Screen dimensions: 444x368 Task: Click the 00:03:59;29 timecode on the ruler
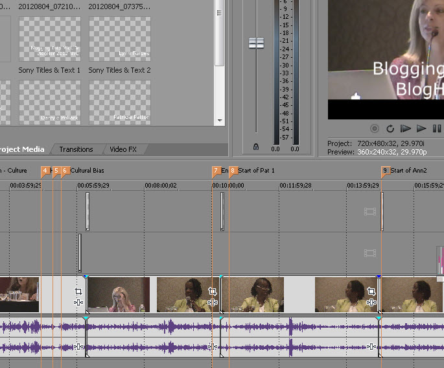[25, 186]
